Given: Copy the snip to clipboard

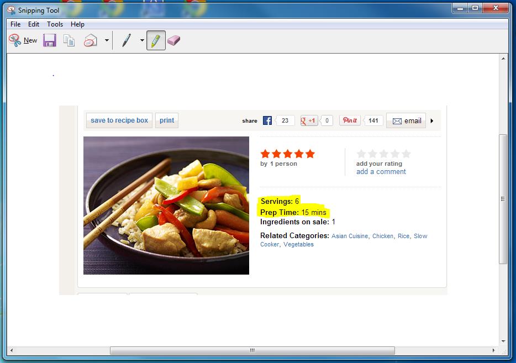Looking at the screenshot, I should tap(69, 40).
